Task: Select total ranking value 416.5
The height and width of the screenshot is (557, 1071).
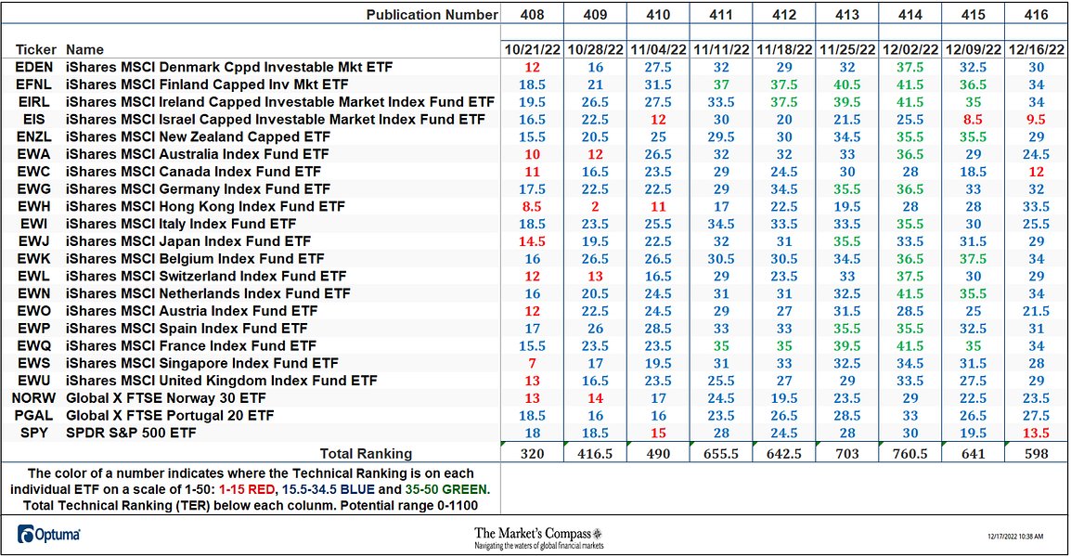Action: click(595, 454)
